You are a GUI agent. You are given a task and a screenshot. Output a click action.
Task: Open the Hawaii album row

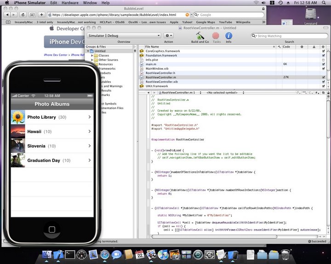pos(52,132)
